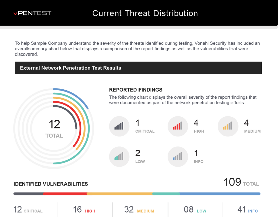Click the red High severity icon

[178, 126]
